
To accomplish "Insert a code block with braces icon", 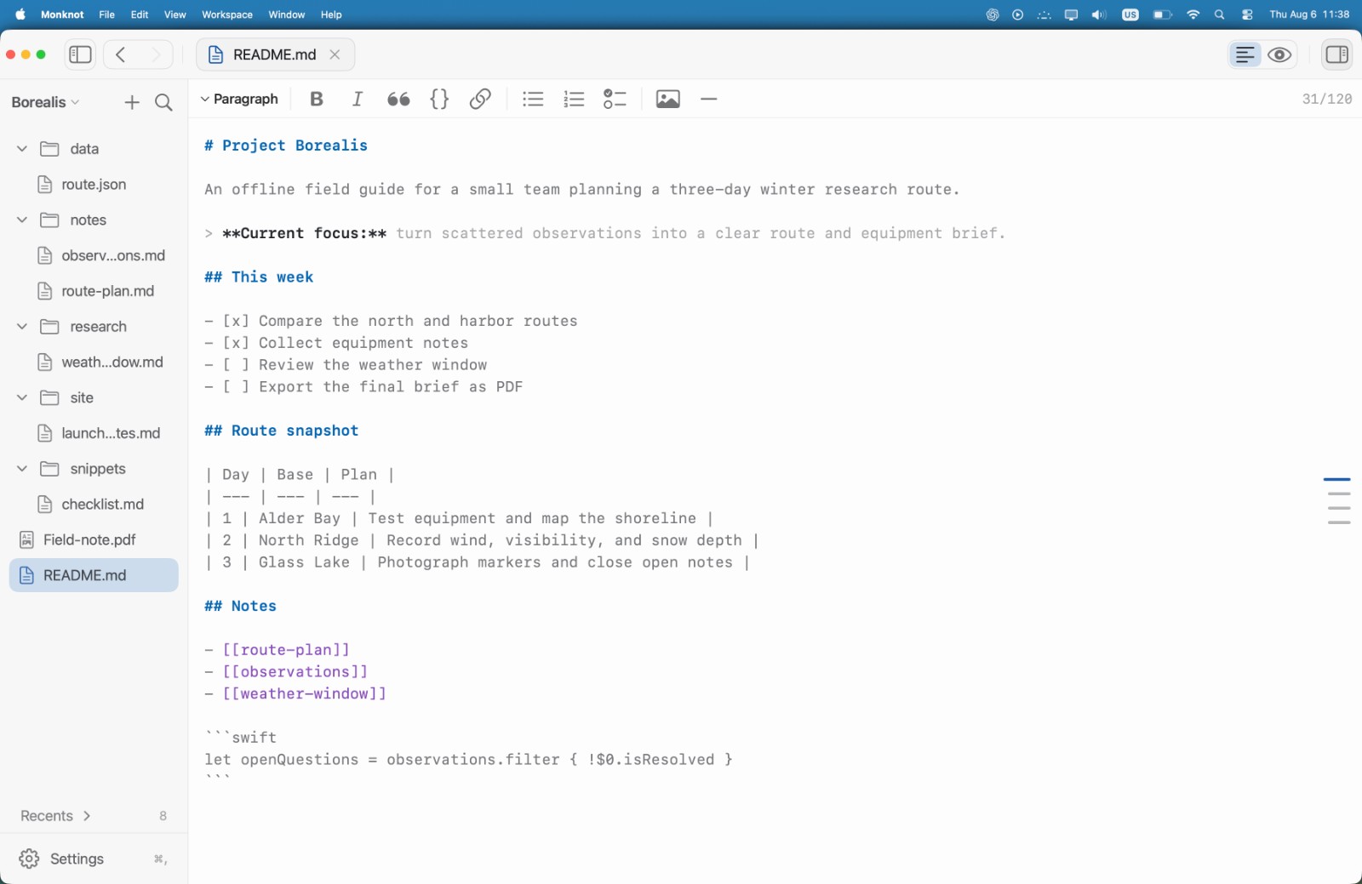I will point(439,99).
